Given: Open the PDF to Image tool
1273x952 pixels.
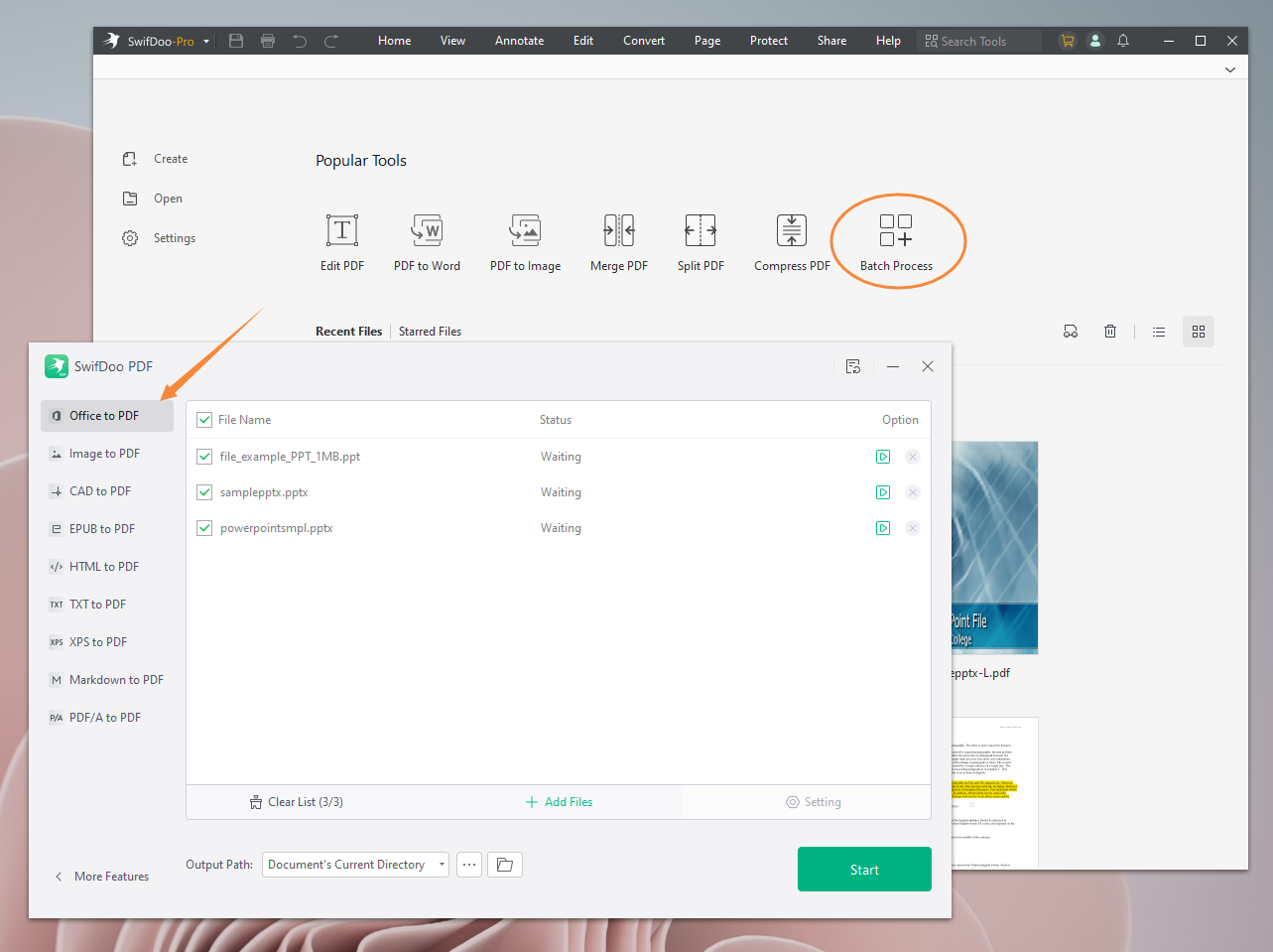Looking at the screenshot, I should point(525,242).
